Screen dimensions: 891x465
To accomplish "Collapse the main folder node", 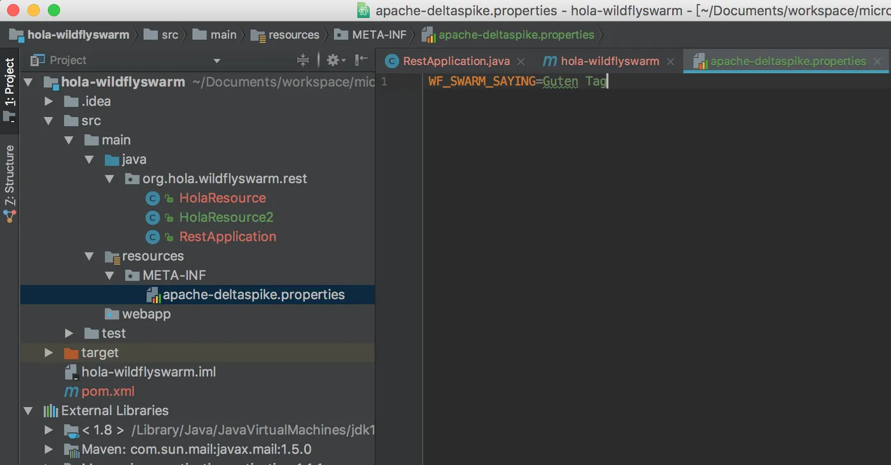I will point(69,140).
